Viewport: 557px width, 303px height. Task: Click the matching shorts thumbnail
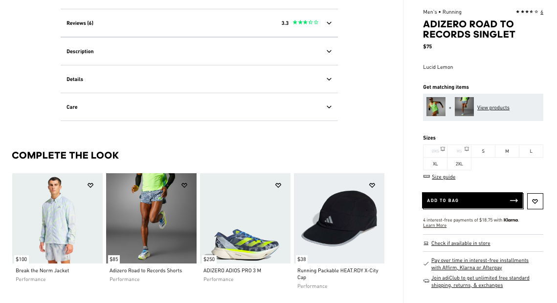coord(464,107)
